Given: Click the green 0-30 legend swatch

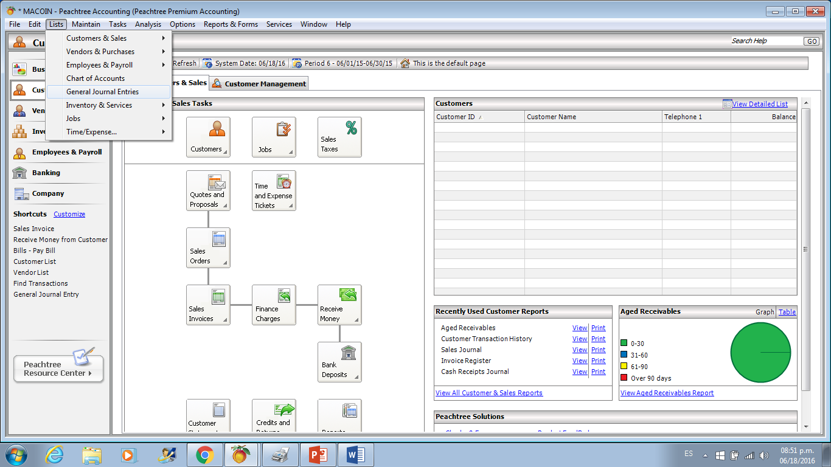Looking at the screenshot, I should [625, 342].
